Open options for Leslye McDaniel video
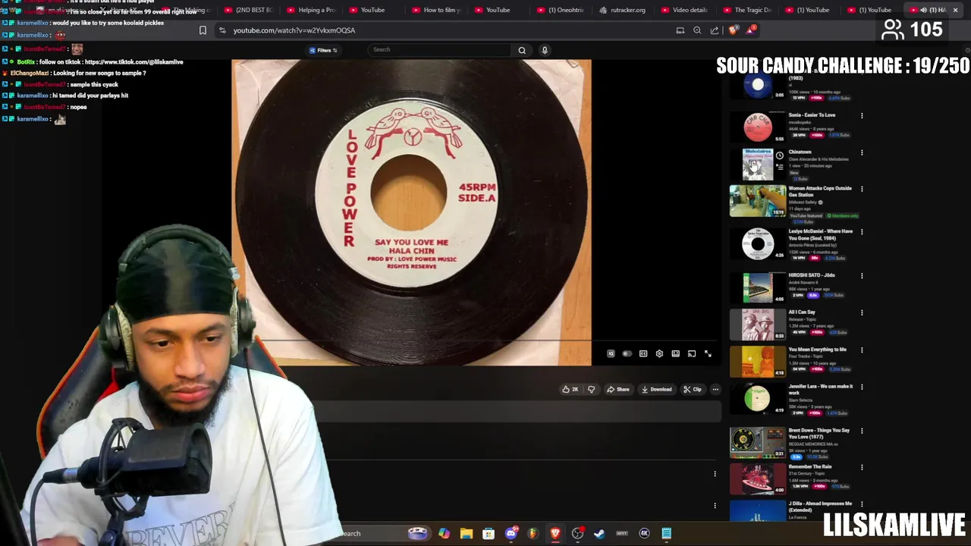This screenshot has width=971, height=546. [862, 232]
